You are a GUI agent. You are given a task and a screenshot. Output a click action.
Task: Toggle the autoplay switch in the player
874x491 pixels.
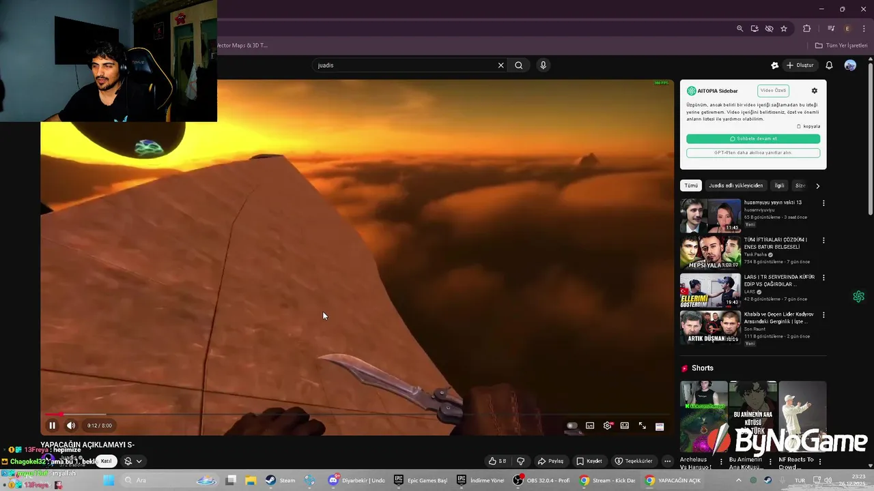[x=572, y=426]
